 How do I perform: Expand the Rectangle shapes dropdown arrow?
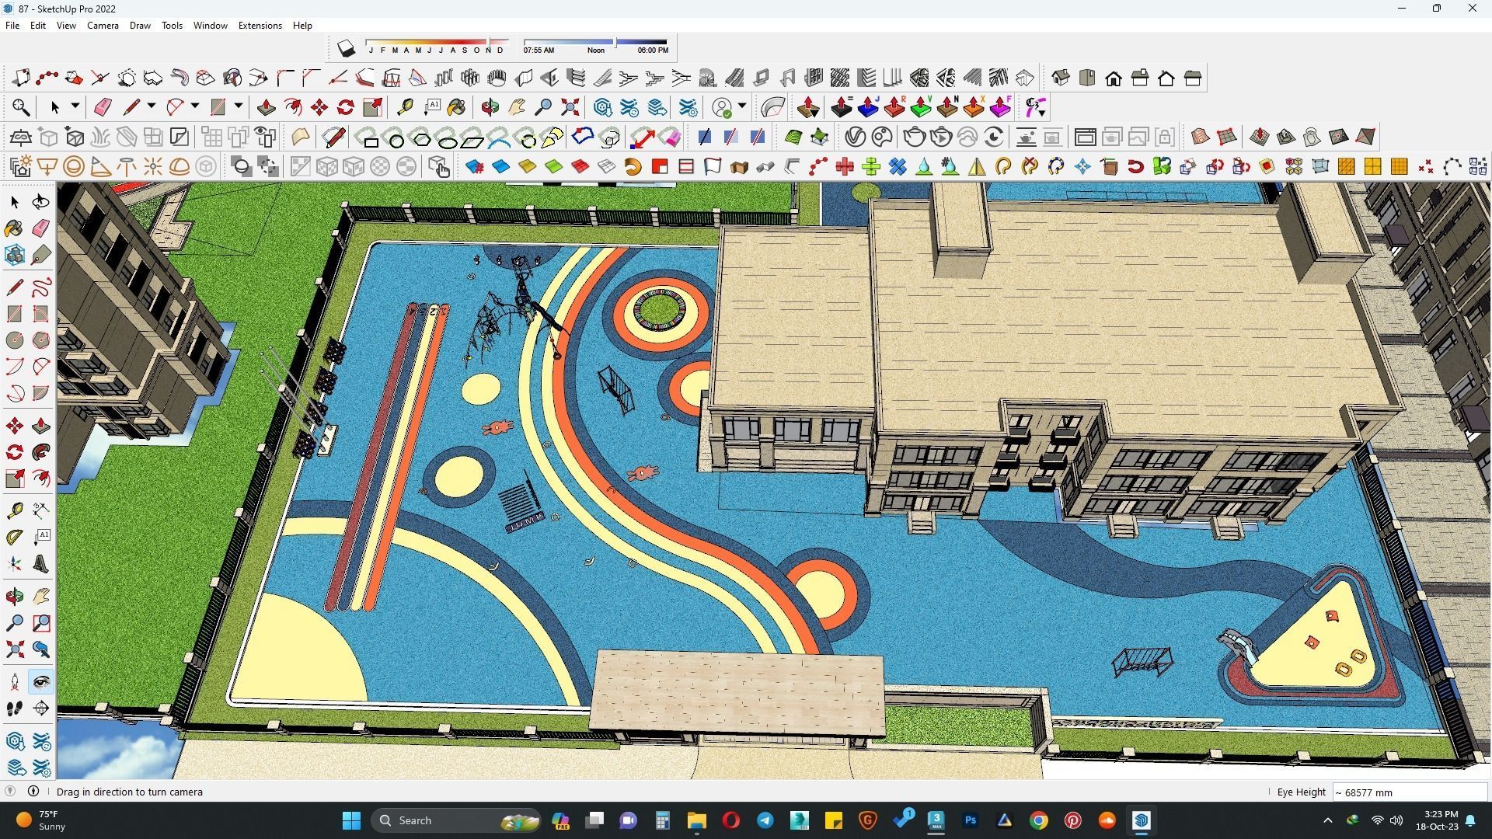(x=238, y=106)
